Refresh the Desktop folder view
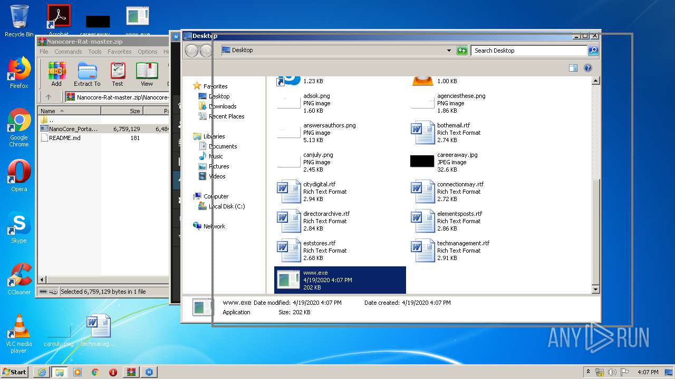The height and width of the screenshot is (379, 675). click(x=462, y=51)
